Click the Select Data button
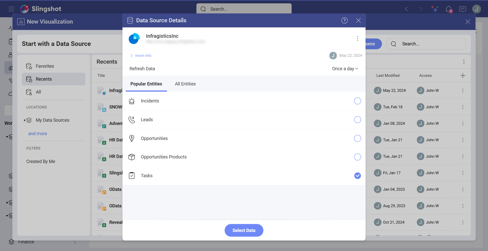 244,230
